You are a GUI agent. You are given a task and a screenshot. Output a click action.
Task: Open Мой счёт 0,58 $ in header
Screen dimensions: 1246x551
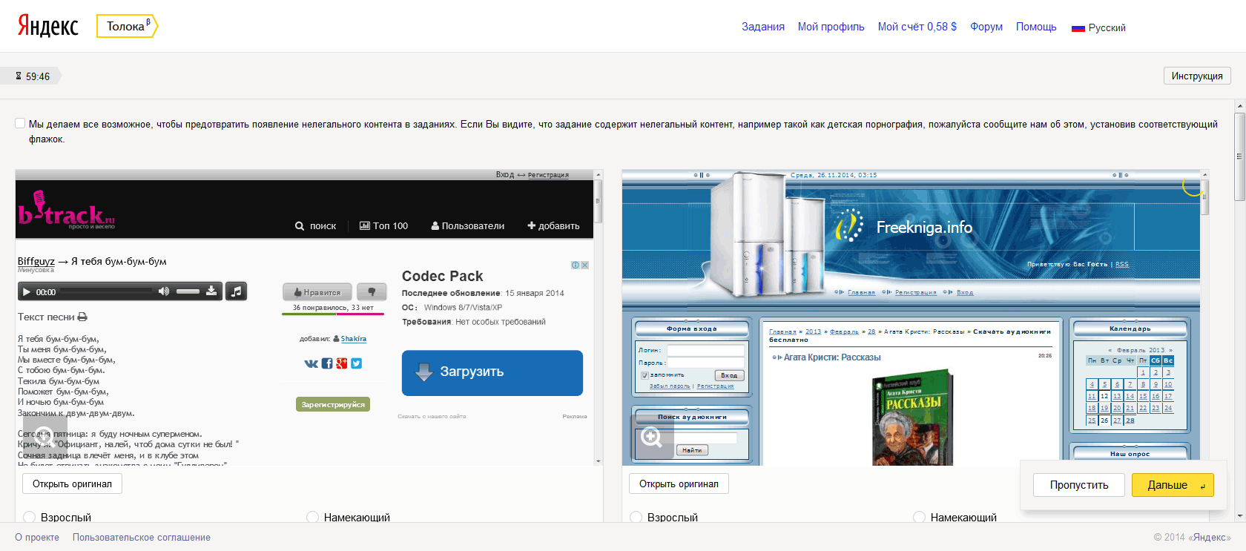[x=917, y=27]
